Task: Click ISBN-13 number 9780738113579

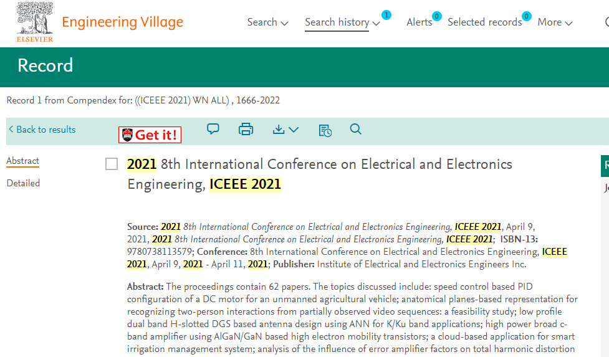Action: click(x=160, y=252)
